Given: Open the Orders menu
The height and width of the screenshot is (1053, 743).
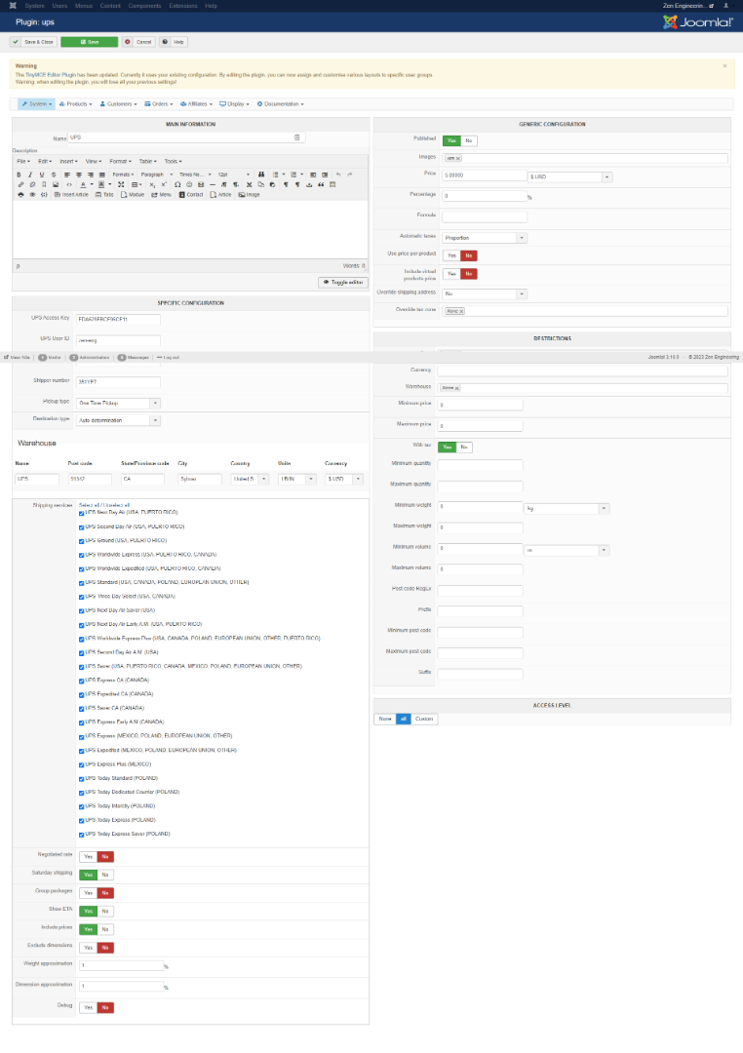Looking at the screenshot, I should [x=159, y=104].
